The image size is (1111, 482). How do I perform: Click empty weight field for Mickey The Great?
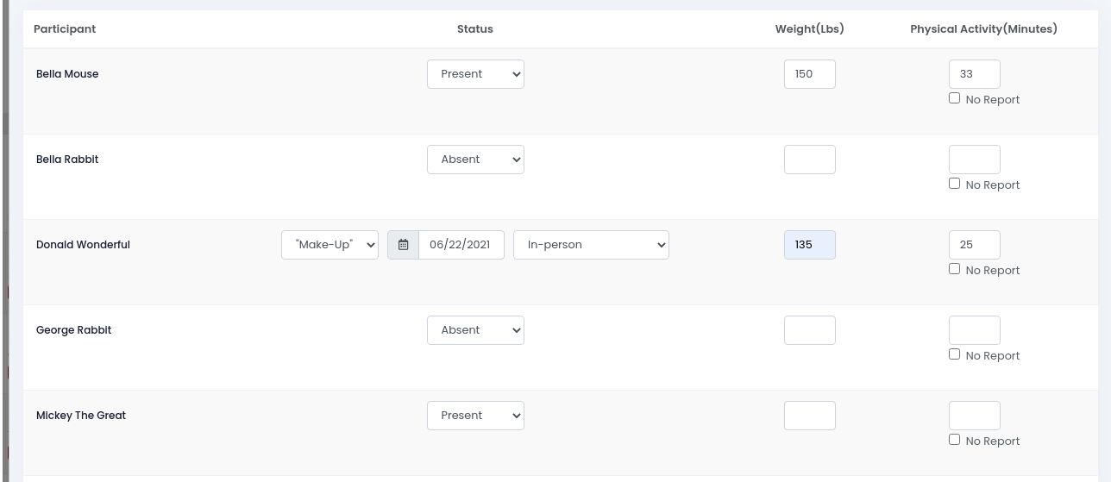(x=810, y=416)
